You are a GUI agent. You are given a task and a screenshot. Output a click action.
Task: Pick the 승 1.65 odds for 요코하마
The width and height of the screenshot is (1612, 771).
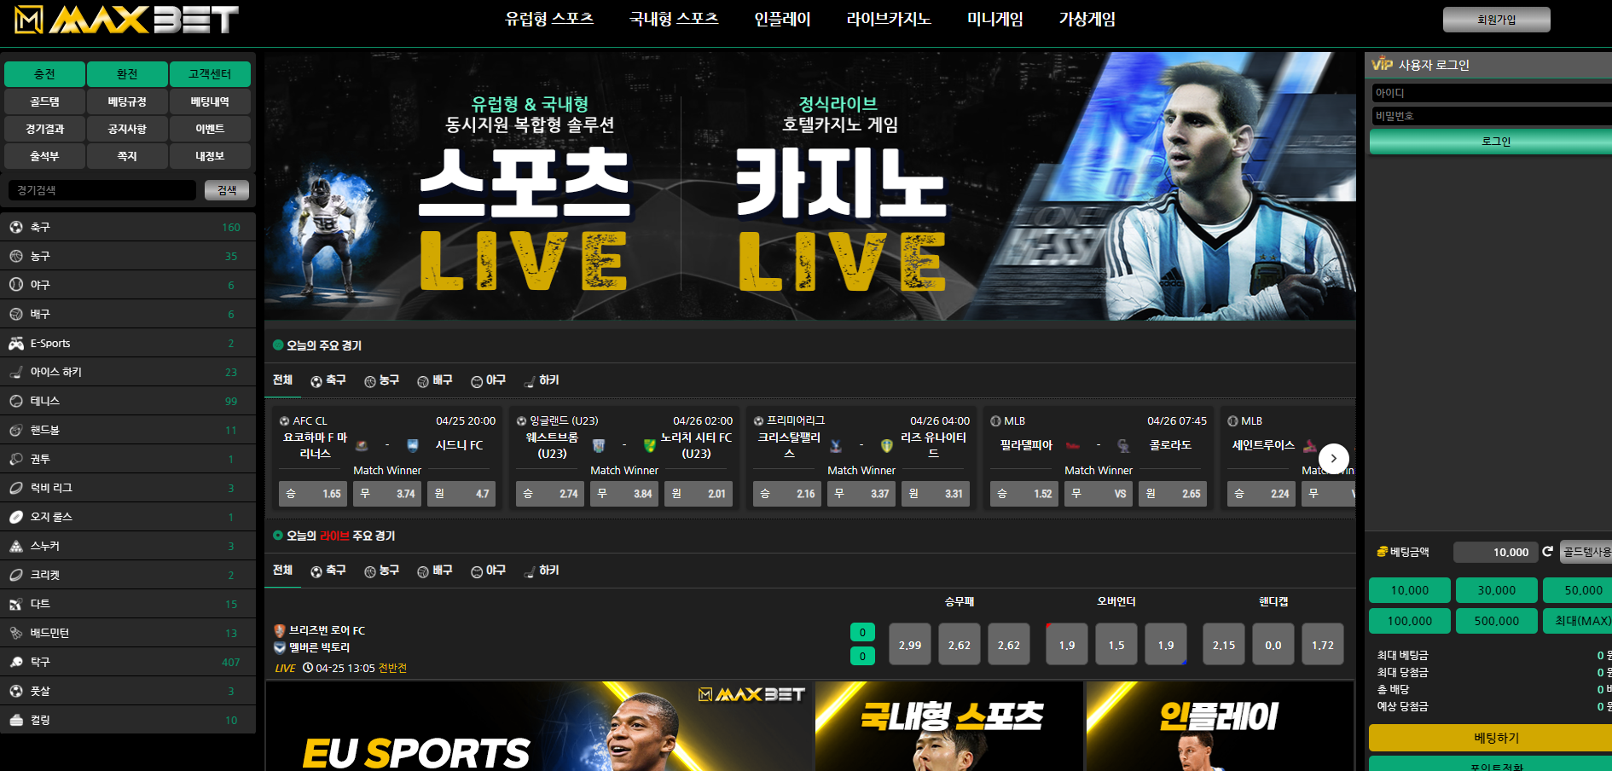coord(313,494)
